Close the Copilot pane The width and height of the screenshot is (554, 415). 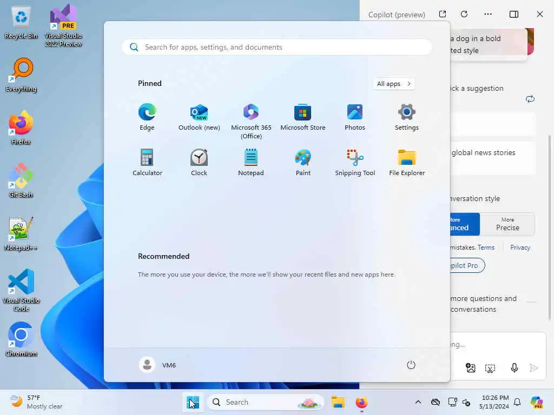(540, 14)
